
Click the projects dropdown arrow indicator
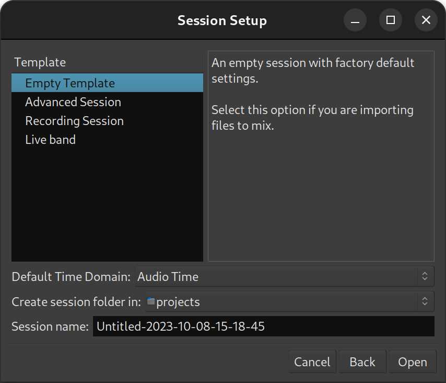click(425, 301)
